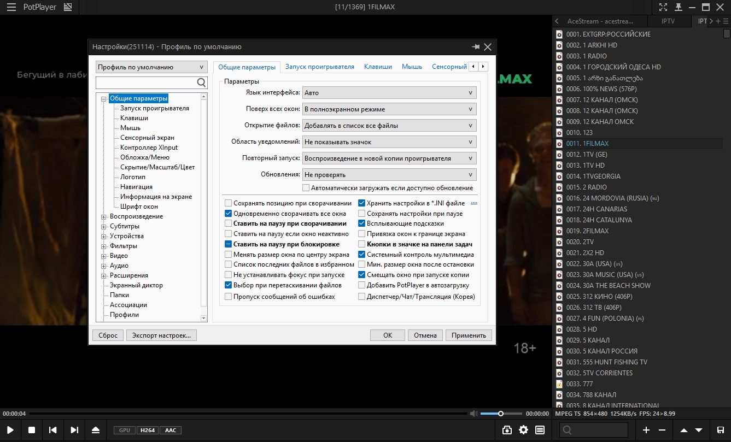
Task: Enable 'Сохранять позицию при сворачивании' checkbox
Action: pos(229,203)
